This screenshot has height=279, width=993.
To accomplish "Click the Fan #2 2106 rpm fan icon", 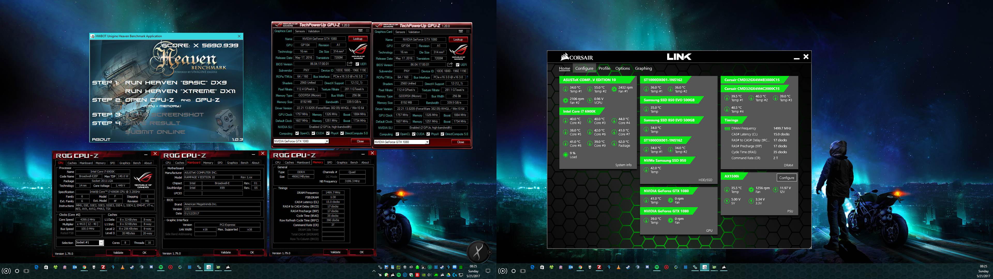I will click(566, 100).
